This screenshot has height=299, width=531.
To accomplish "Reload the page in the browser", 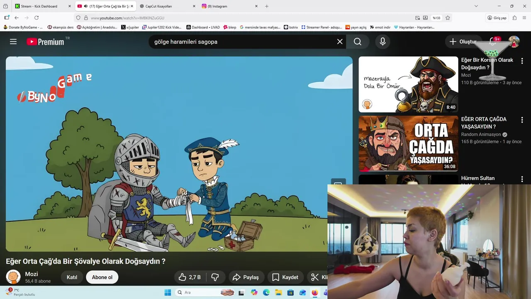I will point(37,18).
